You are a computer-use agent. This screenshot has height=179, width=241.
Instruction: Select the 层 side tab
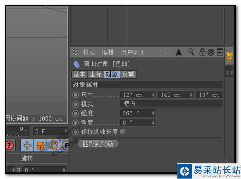click(x=229, y=72)
